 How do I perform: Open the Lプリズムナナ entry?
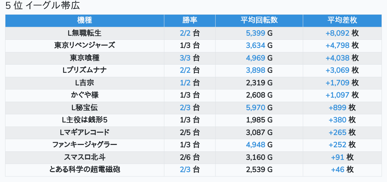tap(85, 70)
